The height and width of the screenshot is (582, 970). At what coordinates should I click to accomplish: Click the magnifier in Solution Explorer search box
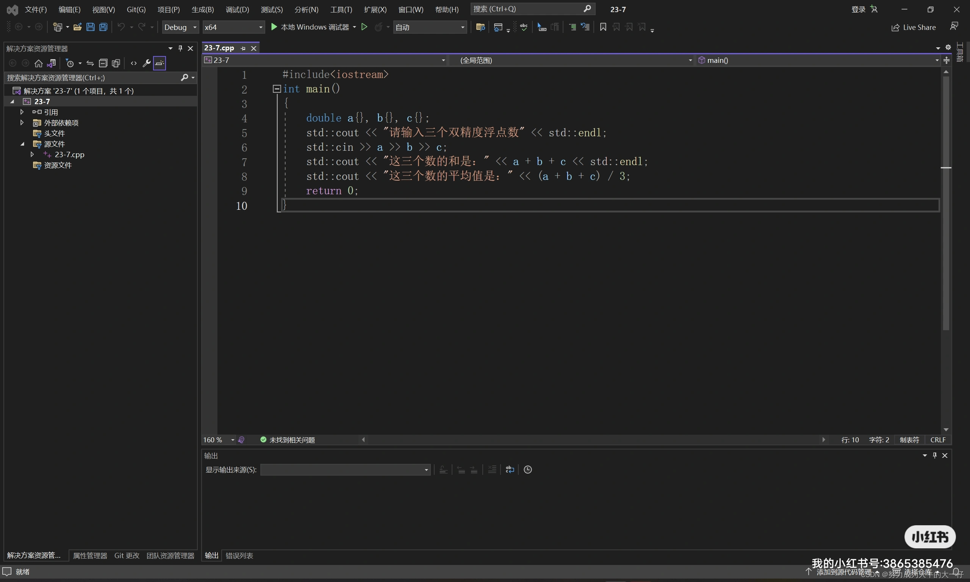pos(185,78)
